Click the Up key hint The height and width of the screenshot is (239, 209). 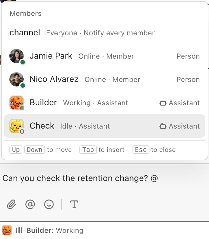click(16, 150)
